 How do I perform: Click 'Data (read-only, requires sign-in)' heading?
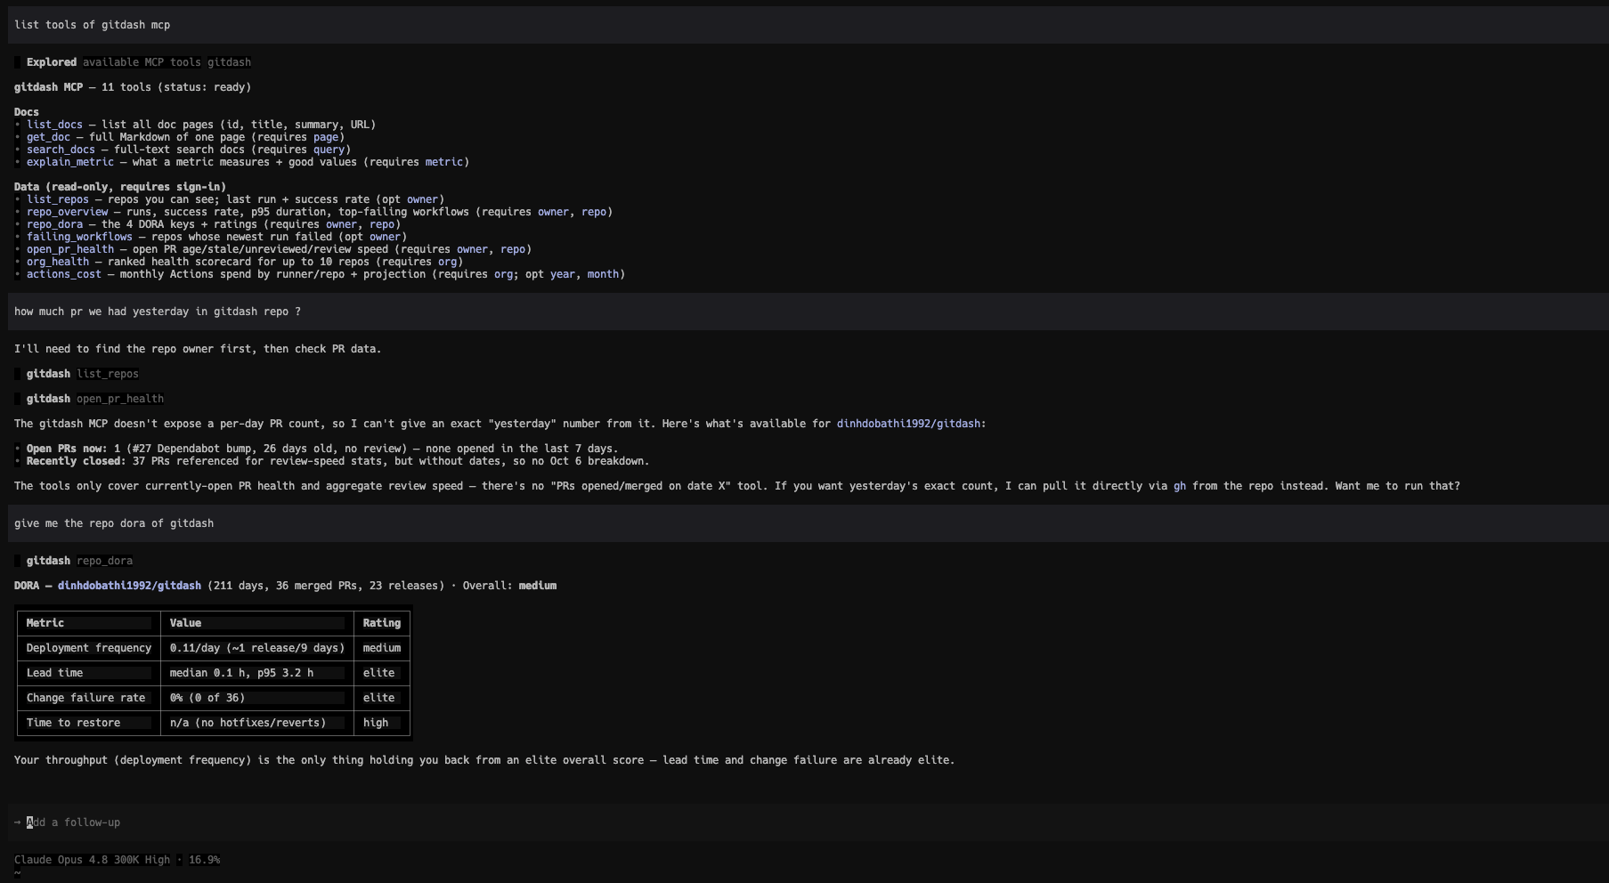click(x=120, y=187)
